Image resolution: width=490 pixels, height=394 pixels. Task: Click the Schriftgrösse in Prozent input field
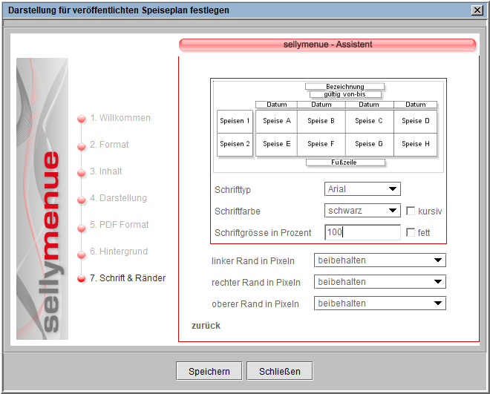click(362, 232)
